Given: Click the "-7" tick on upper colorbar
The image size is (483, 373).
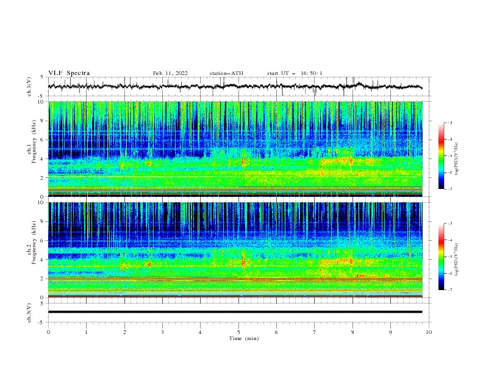Looking at the screenshot, I should (x=450, y=189).
